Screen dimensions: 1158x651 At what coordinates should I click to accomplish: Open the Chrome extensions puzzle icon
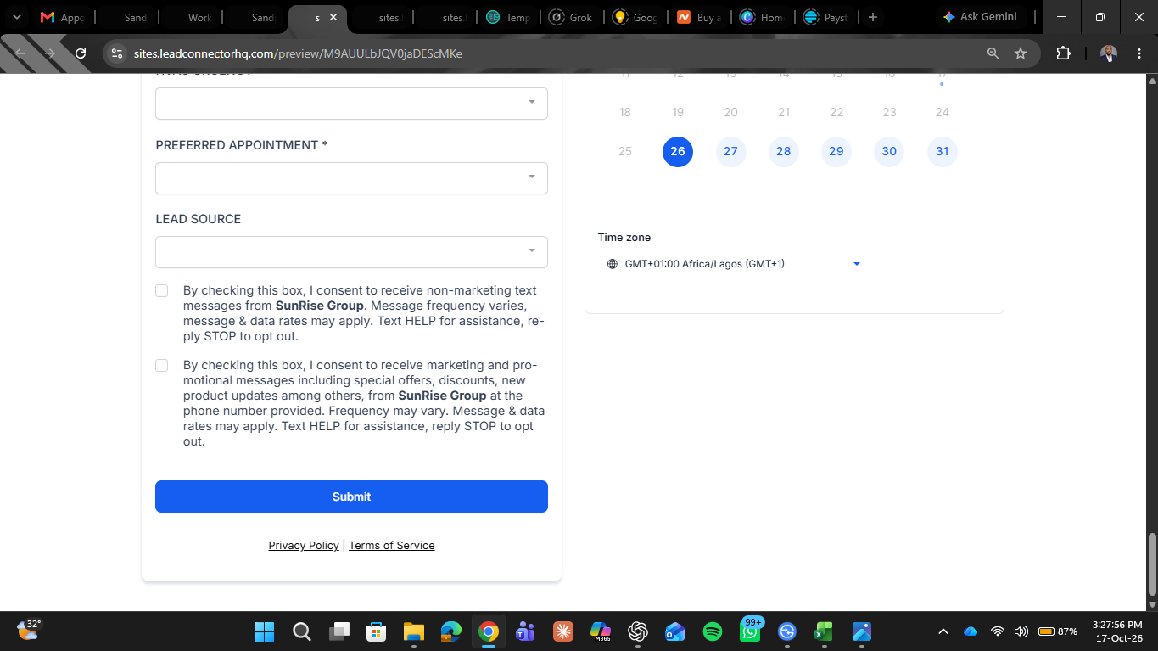click(x=1063, y=53)
